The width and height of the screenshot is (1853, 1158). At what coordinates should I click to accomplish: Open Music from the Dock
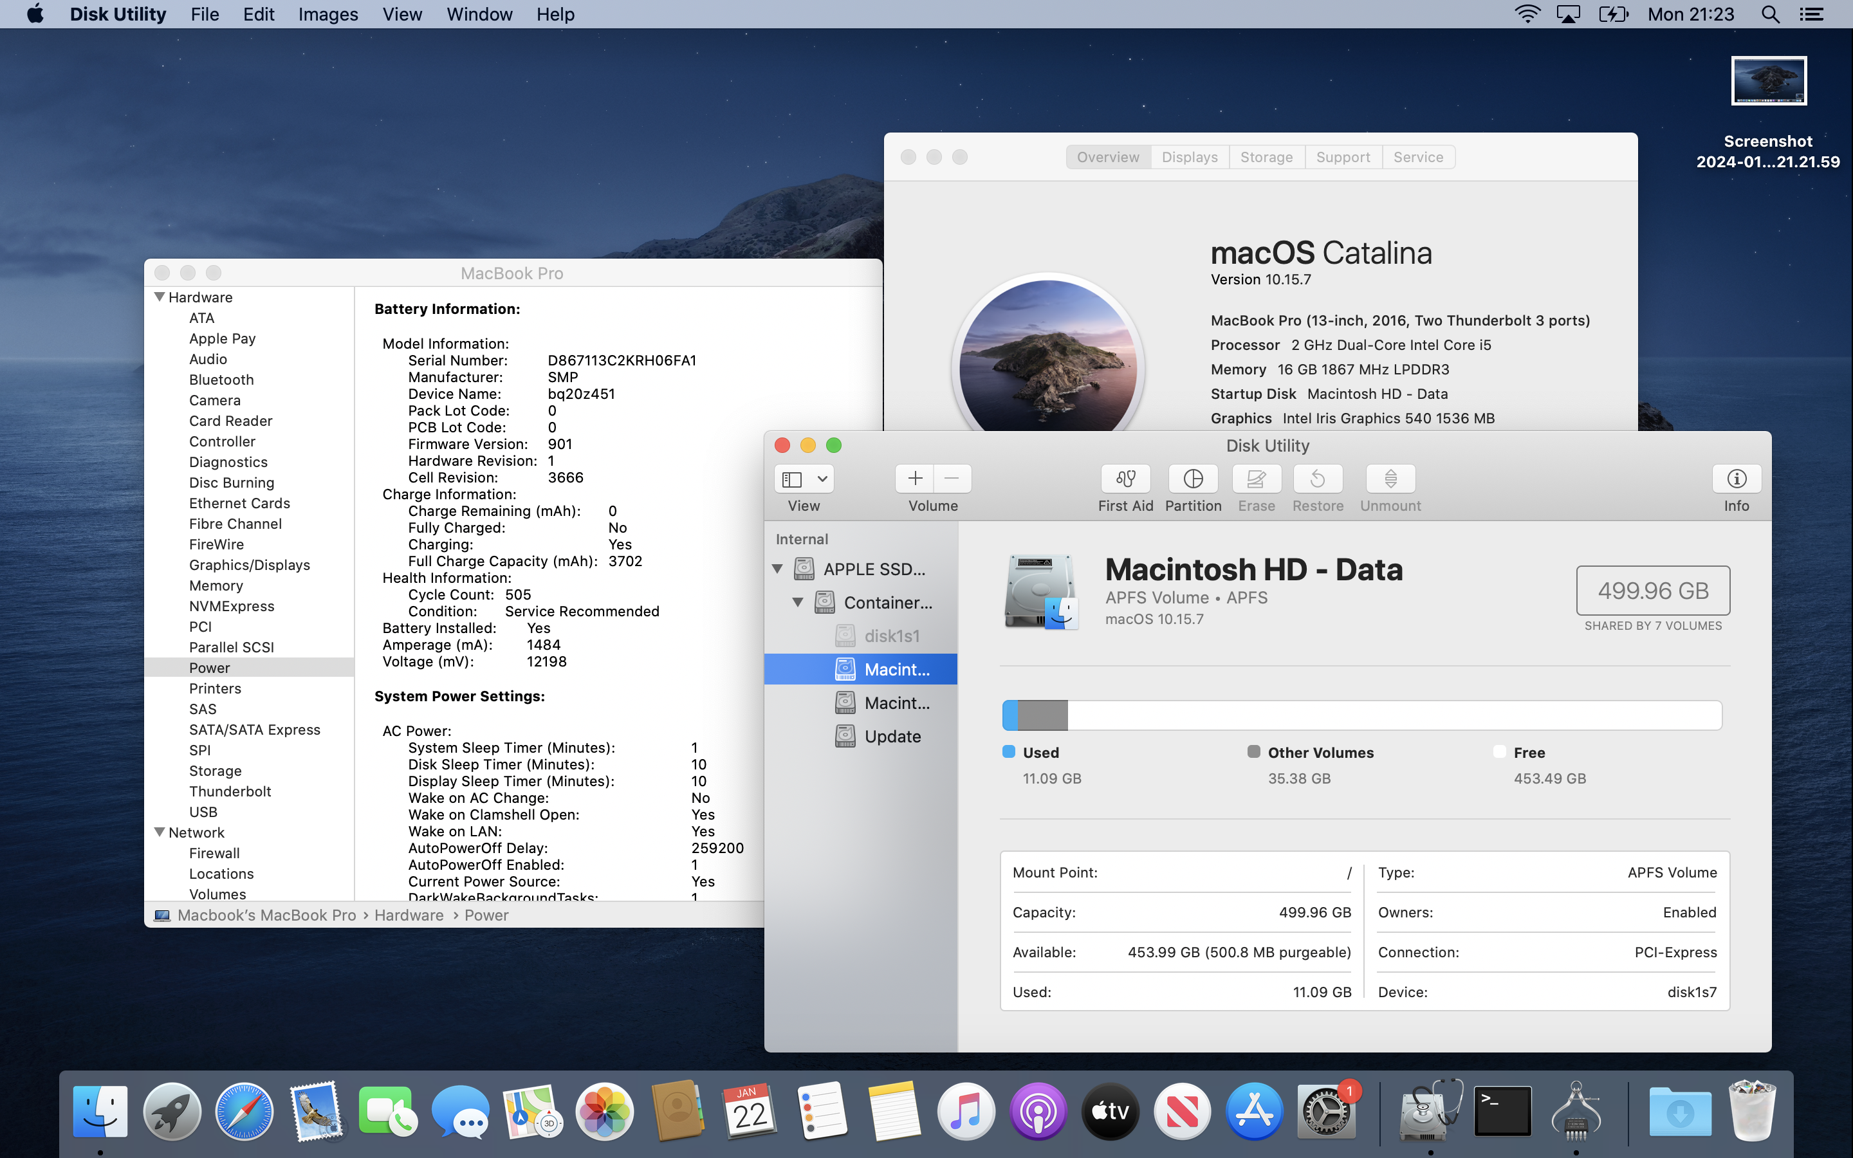(x=966, y=1111)
